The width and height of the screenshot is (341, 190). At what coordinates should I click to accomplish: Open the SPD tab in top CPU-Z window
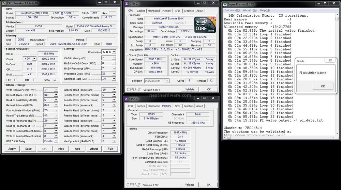tap(177, 11)
